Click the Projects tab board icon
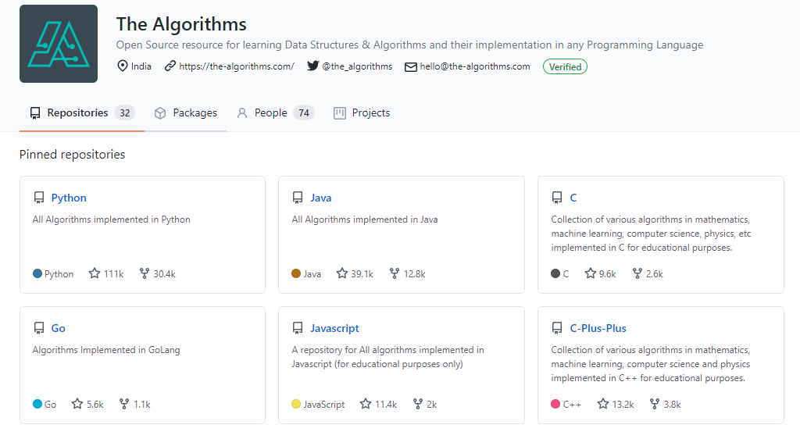Image resolution: width=800 pixels, height=439 pixels. 340,113
